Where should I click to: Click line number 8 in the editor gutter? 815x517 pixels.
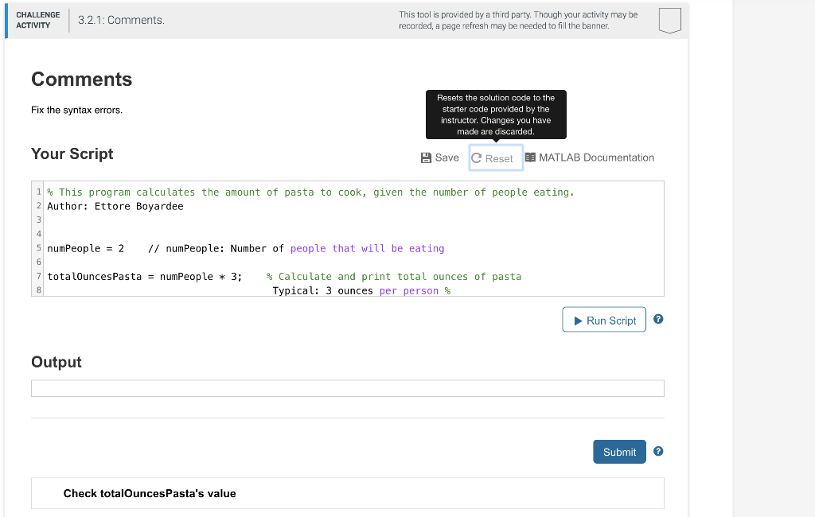coord(38,290)
